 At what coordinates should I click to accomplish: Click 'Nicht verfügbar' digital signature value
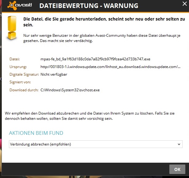tap(54, 74)
